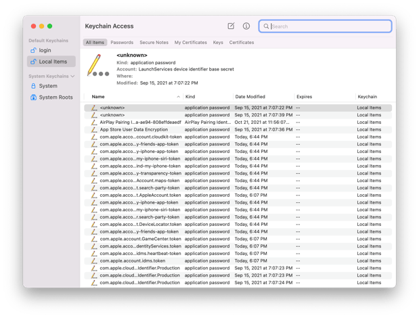This screenshot has width=419, height=318.
Task: Open the info button in toolbar
Action: 246,26
